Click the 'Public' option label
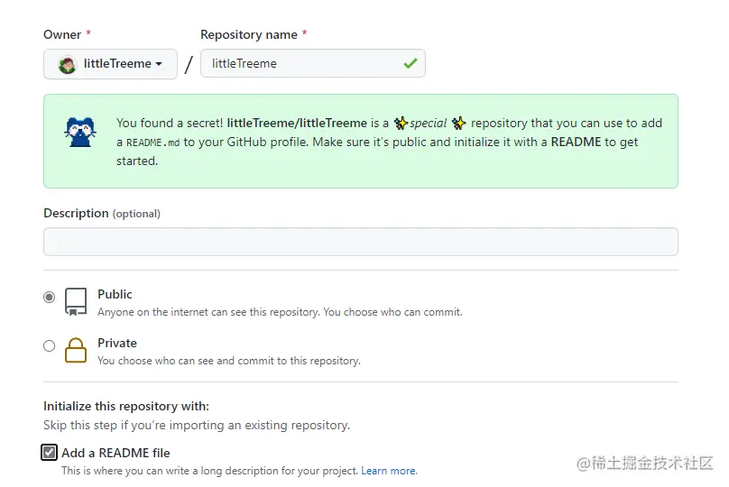Image resolution: width=729 pixels, height=487 pixels. 115,294
